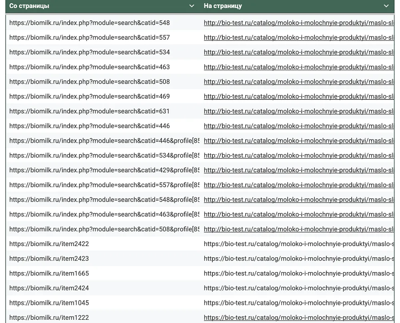Screen dimensions: 400x323
Task: Open the destination link for the catid=463&profile row
Action: tap(298, 214)
